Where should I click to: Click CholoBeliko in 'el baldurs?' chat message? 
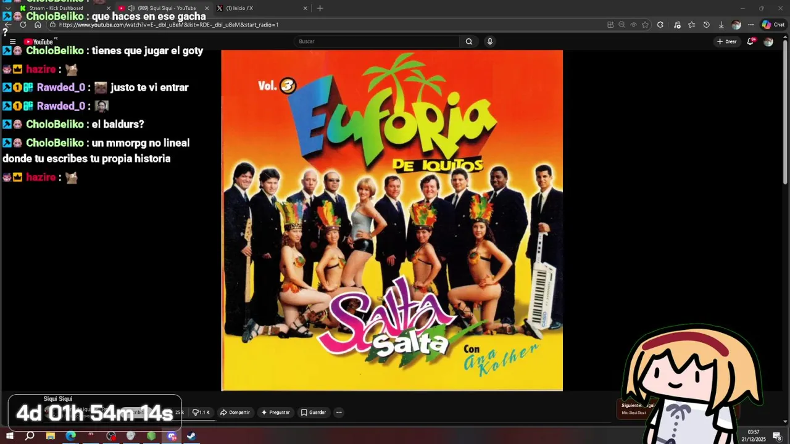[x=55, y=124]
